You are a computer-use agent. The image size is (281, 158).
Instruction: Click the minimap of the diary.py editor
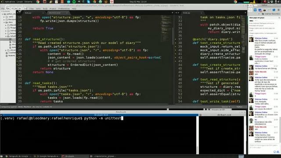(166, 29)
